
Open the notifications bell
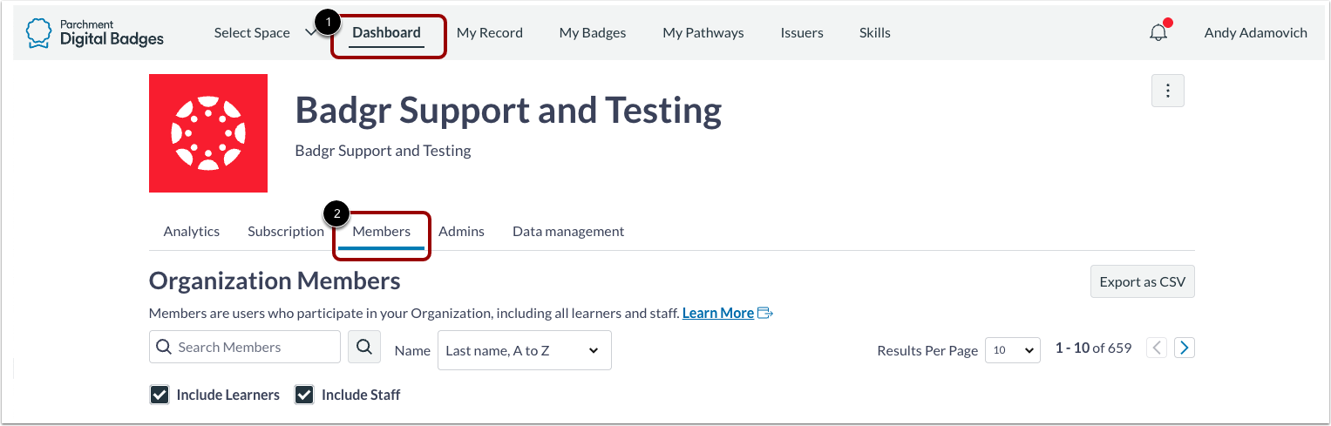1158,33
